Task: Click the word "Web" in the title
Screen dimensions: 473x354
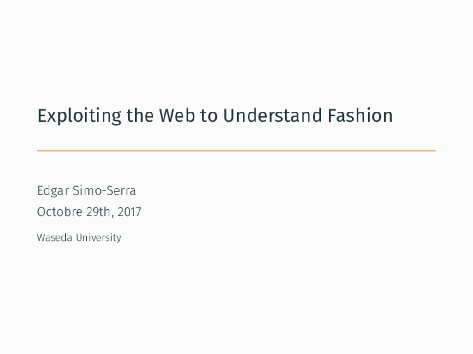Action: click(x=177, y=115)
